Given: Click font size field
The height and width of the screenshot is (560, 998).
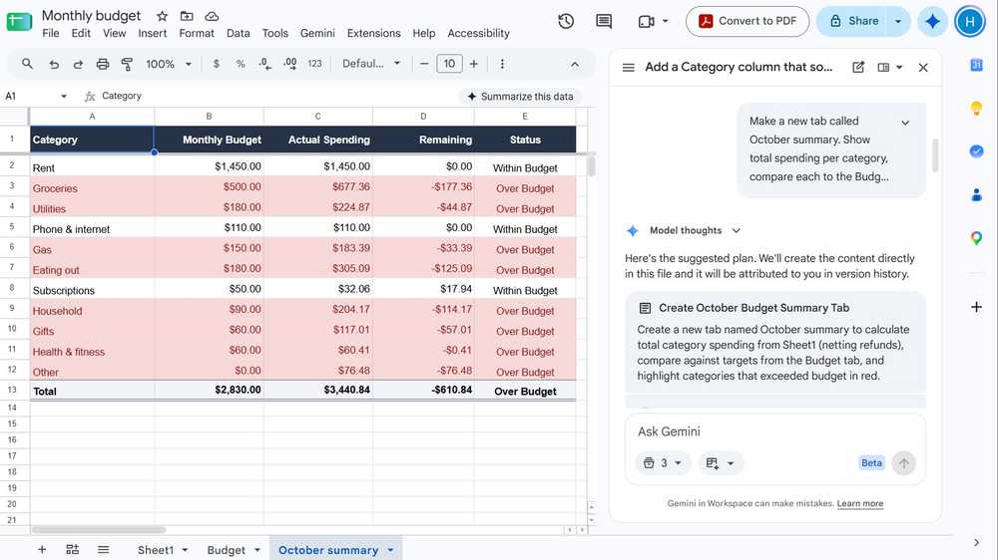Looking at the screenshot, I should (x=449, y=64).
